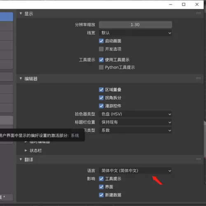
Task: Toggle the 拐角拆分 checkbox
Action: point(101,98)
